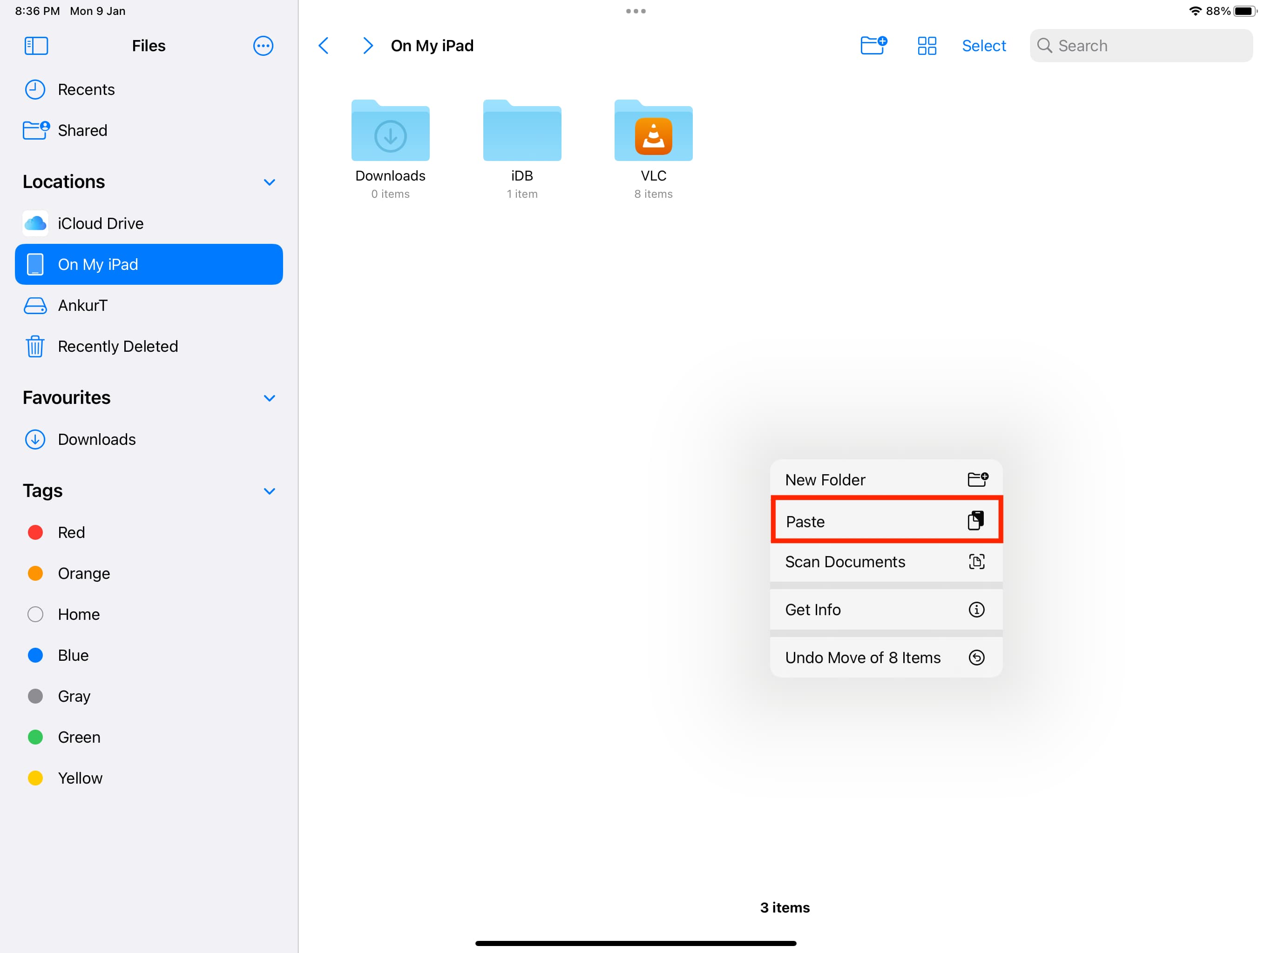Open the iDB folder

521,130
